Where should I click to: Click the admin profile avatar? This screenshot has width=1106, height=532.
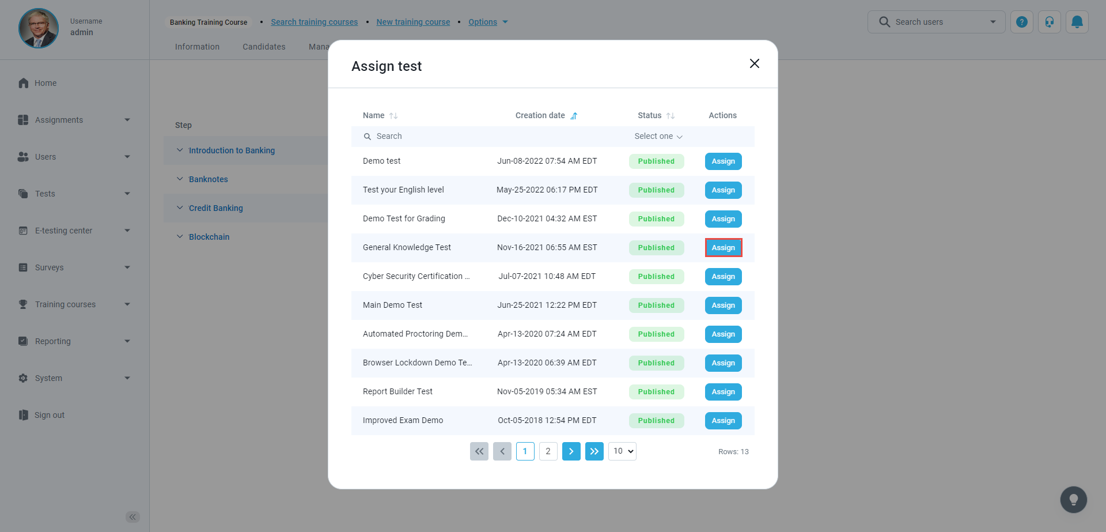[x=39, y=28]
